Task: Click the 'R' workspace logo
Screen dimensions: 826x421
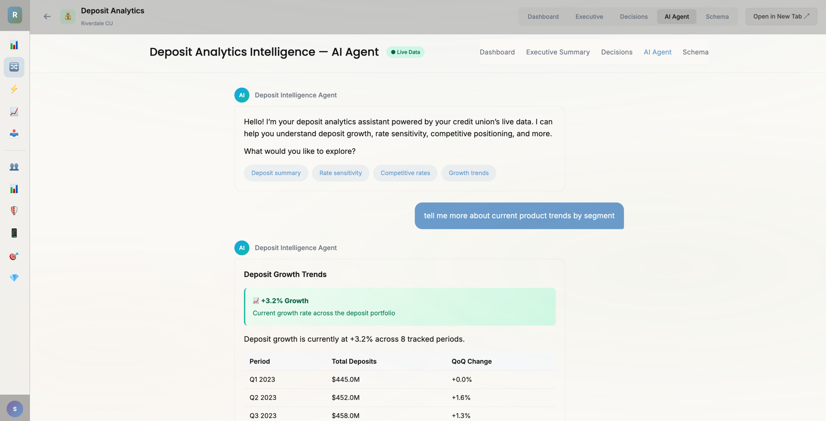Action: click(x=15, y=15)
